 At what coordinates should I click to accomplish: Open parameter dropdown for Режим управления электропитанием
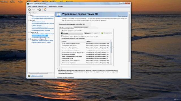(98, 56)
